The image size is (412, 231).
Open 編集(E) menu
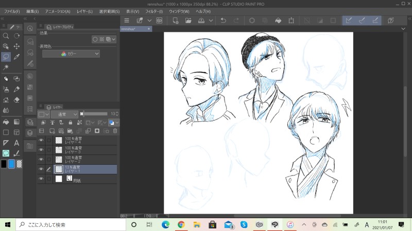(32, 11)
